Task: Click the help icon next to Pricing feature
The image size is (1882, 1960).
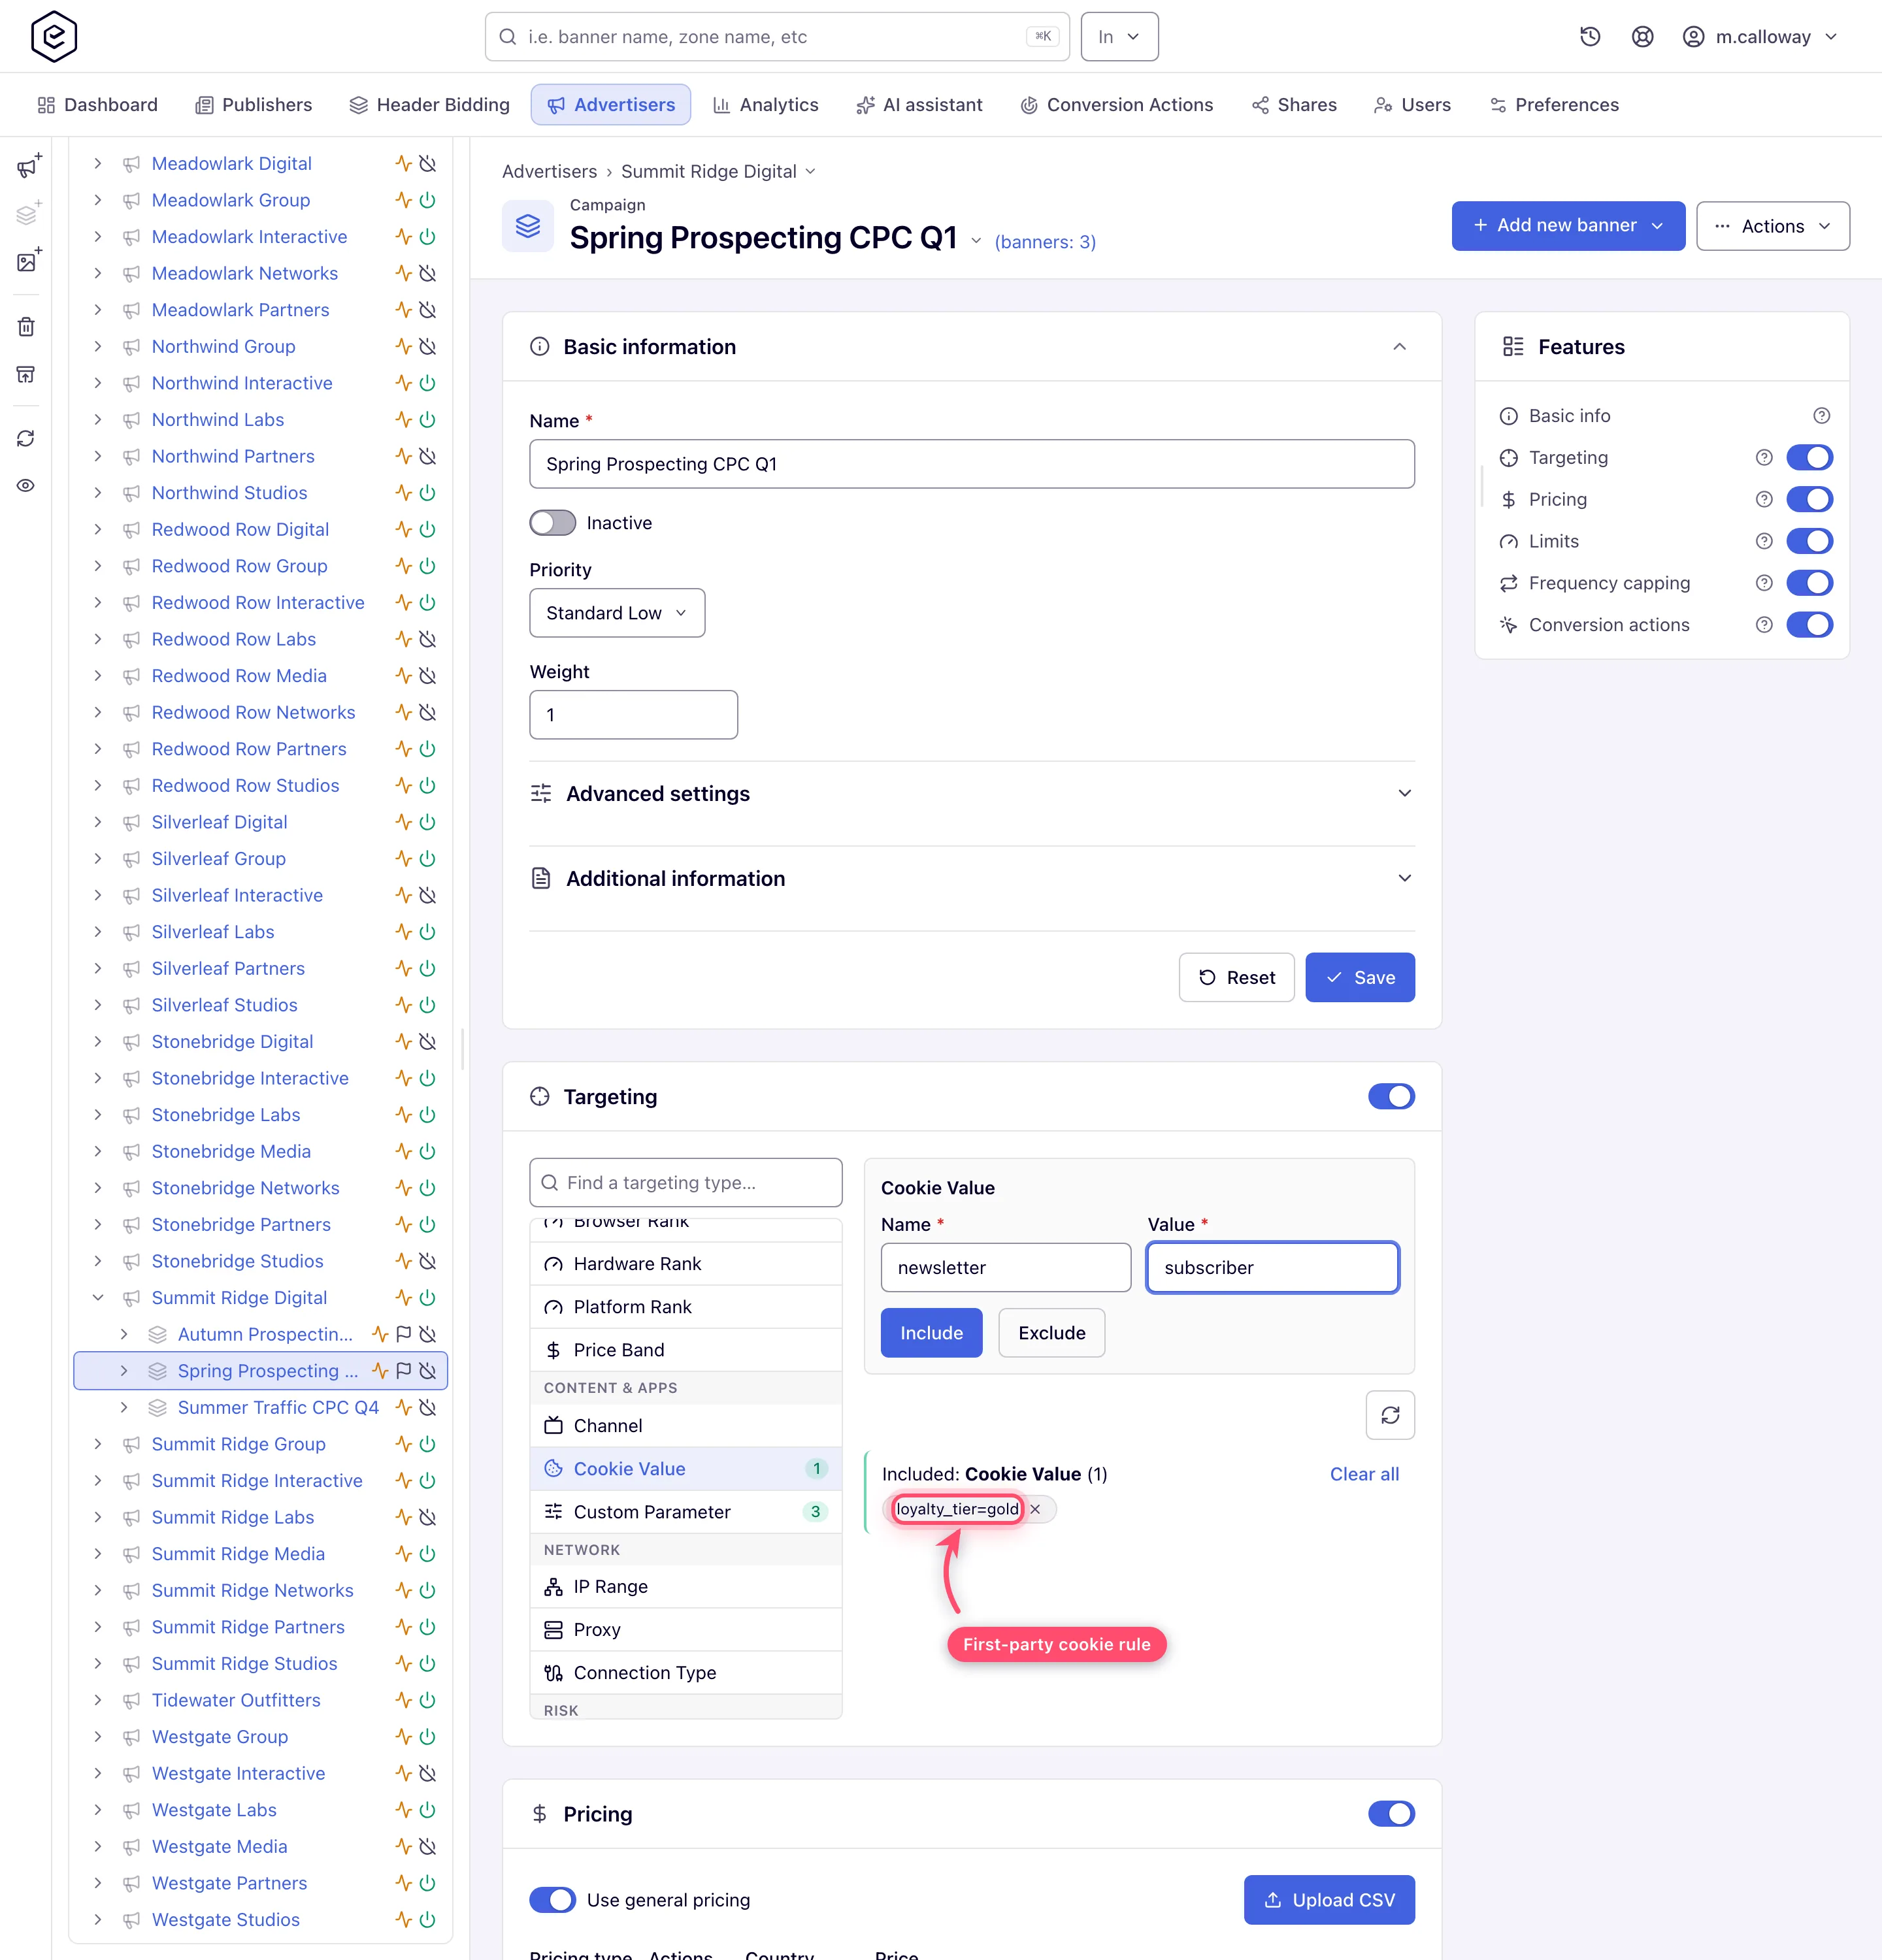Action: click(1764, 499)
